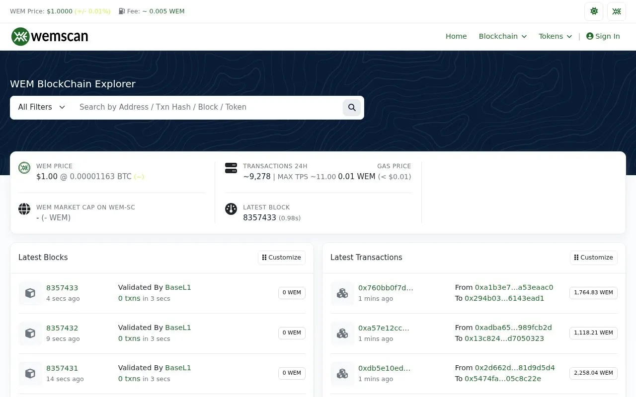This screenshot has width=636, height=397.
Task: Customize the Latest Blocks panel
Action: pyautogui.click(x=282, y=258)
